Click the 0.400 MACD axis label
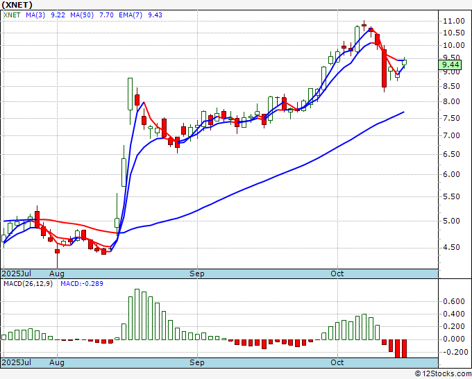The width and height of the screenshot is (472, 379). pos(454,314)
